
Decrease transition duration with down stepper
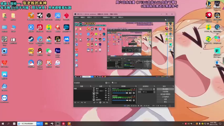coord(154,93)
